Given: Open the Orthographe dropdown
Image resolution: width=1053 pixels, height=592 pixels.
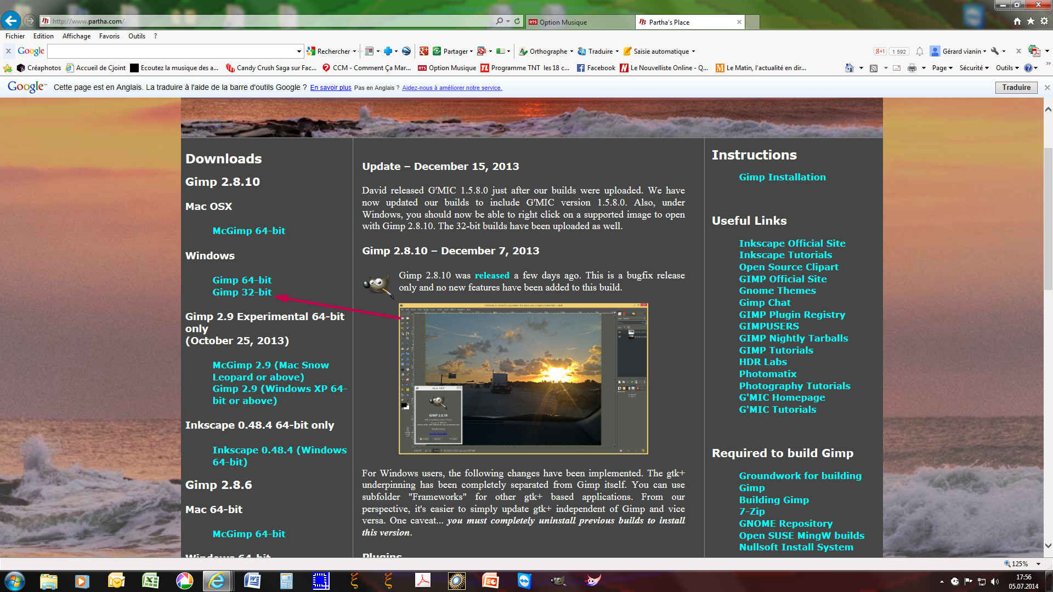Looking at the screenshot, I should click(x=546, y=52).
